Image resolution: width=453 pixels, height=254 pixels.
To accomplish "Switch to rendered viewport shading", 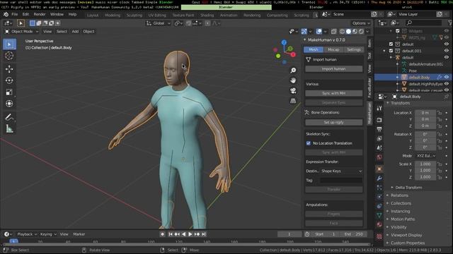I will pos(362,31).
